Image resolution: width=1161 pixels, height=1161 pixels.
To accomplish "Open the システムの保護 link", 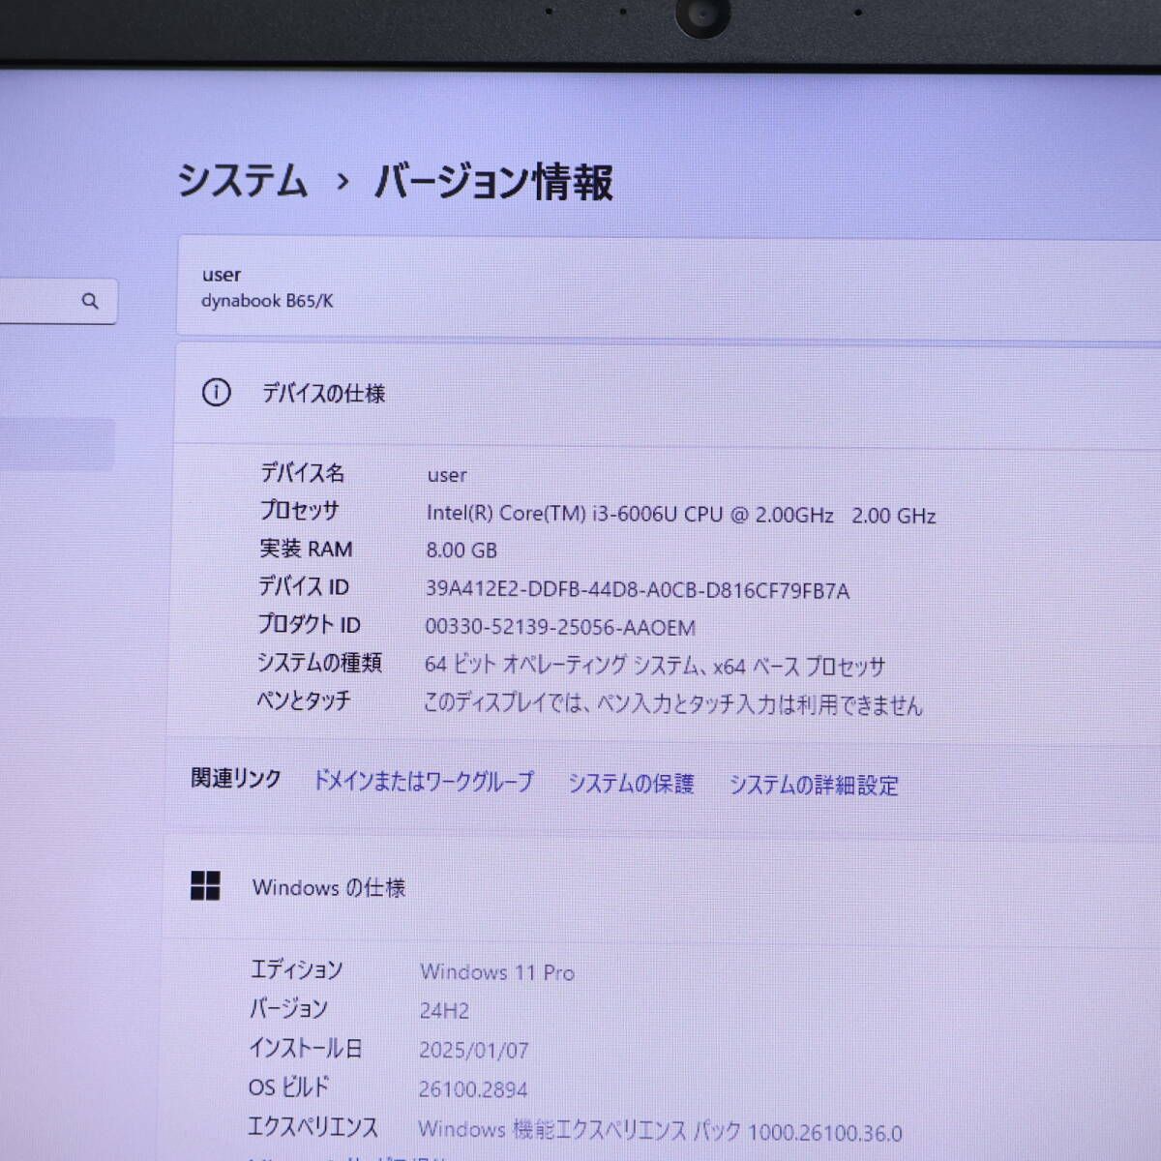I will coord(631,785).
